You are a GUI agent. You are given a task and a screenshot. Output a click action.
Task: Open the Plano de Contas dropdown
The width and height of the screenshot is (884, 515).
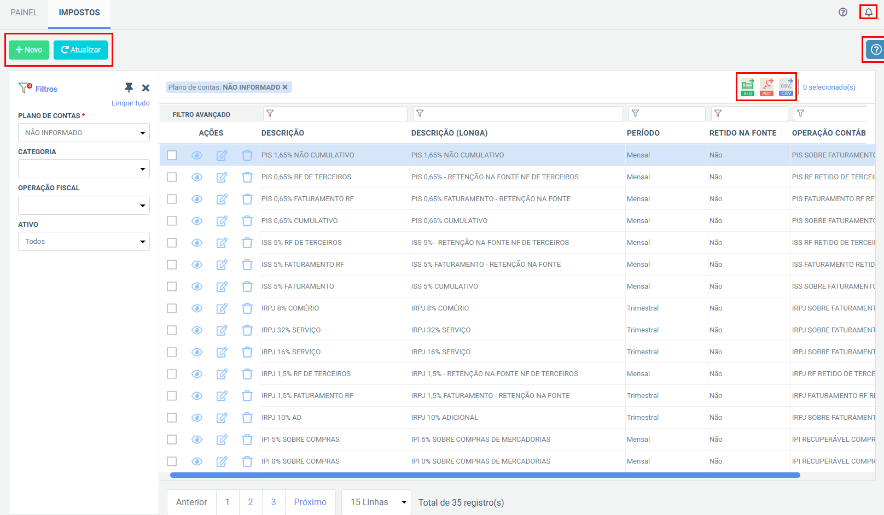coord(84,132)
